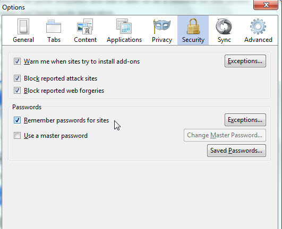Enable Use a master password checkbox
The image size is (282, 229).
pos(18,136)
